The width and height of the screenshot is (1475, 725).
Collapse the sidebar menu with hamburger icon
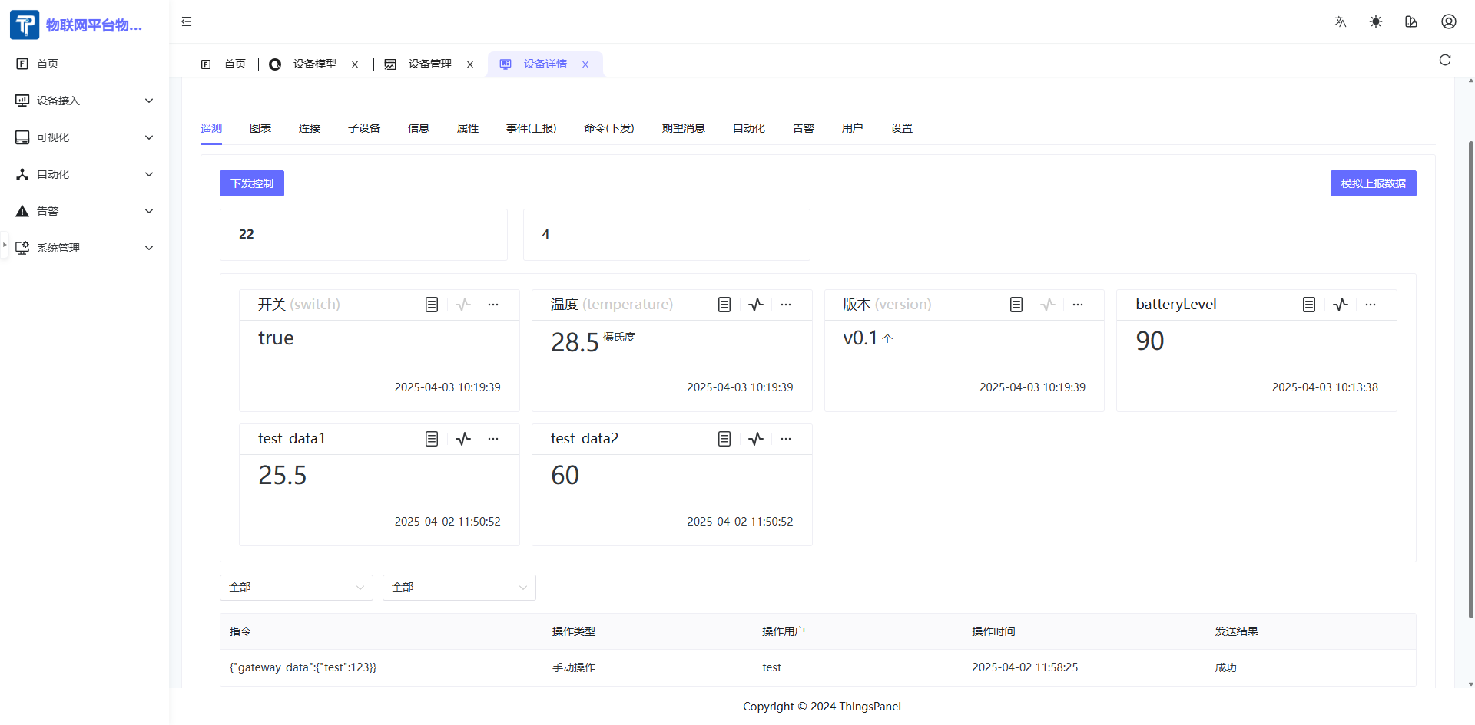point(187,21)
